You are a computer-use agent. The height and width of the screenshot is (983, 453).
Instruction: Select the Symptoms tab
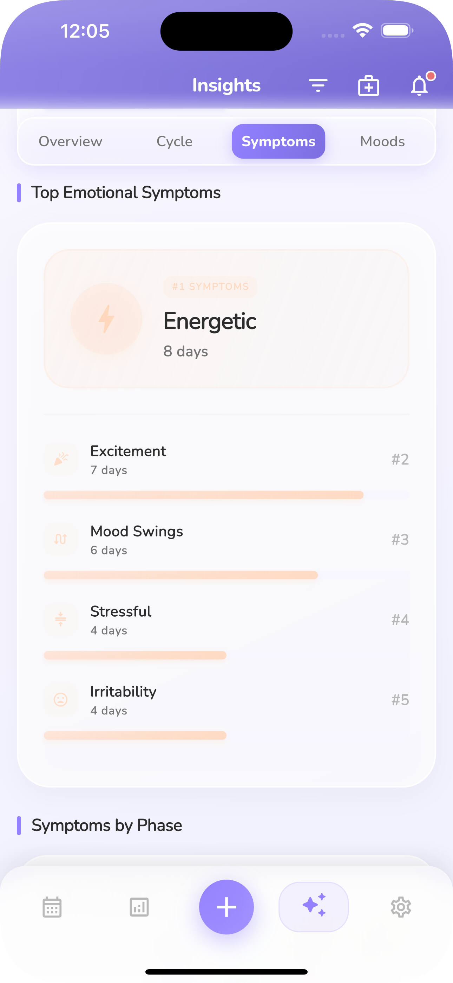(x=278, y=142)
